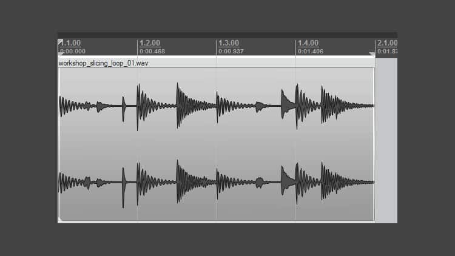Click the 0:00.000 time label
This screenshot has width=455, height=256.
(x=72, y=52)
